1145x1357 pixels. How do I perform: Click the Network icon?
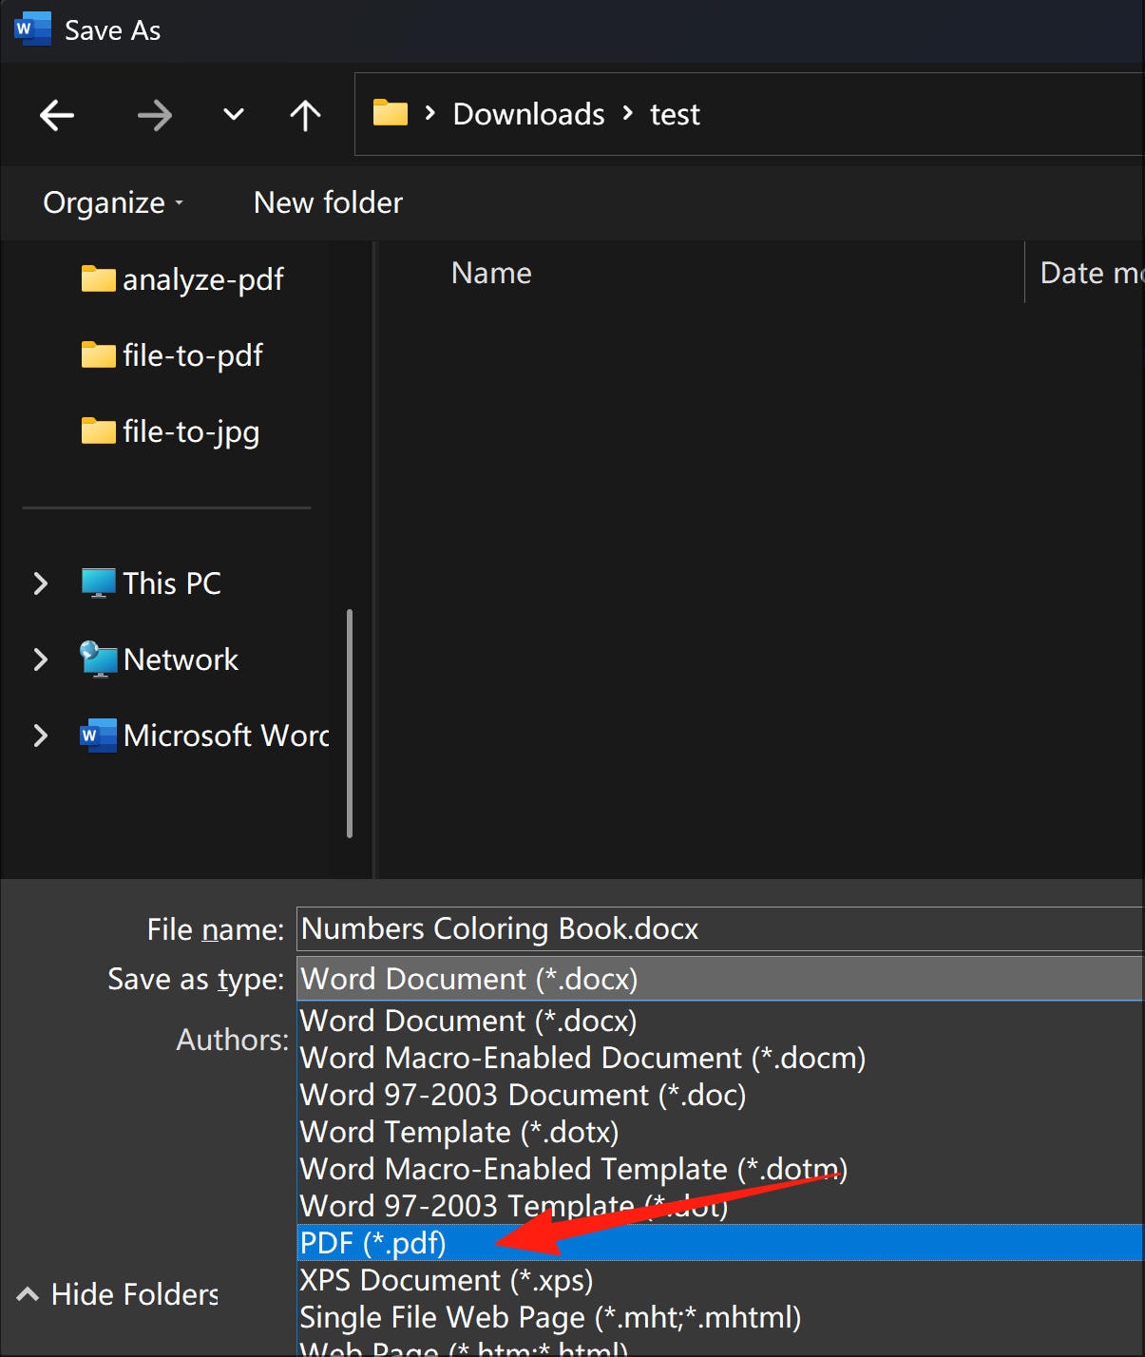(x=98, y=659)
